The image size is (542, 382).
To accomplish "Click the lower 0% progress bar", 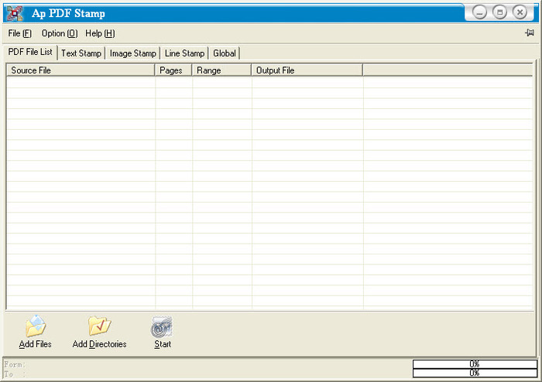I will coord(475,373).
